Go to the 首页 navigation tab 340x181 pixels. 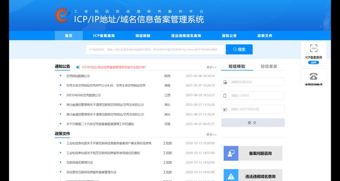[69, 36]
